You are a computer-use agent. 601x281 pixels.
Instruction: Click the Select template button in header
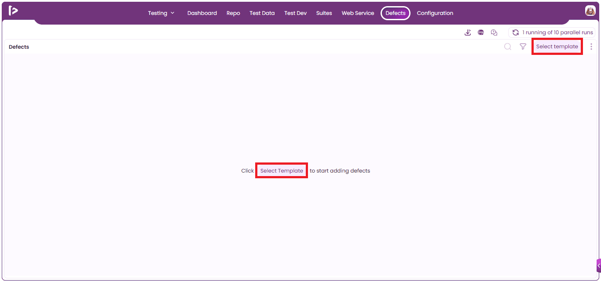click(x=557, y=47)
